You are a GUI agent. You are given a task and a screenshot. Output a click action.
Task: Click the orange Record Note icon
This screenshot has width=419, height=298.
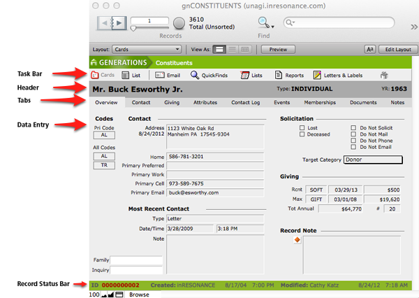tap(297, 240)
